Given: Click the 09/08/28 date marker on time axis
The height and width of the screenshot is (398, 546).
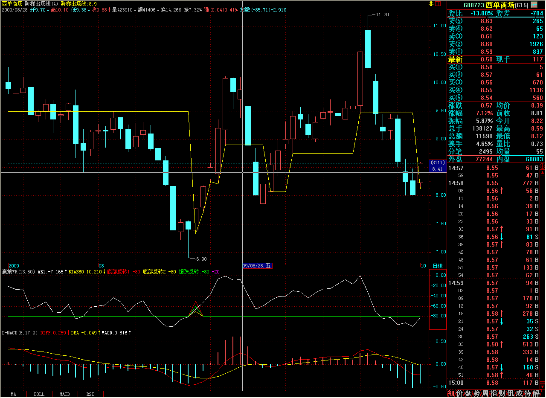Looking at the screenshot, I should point(257,266).
